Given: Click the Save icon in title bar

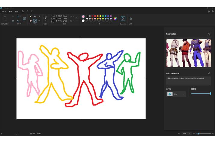Looking at the screenshot, I should [x=23, y=11].
